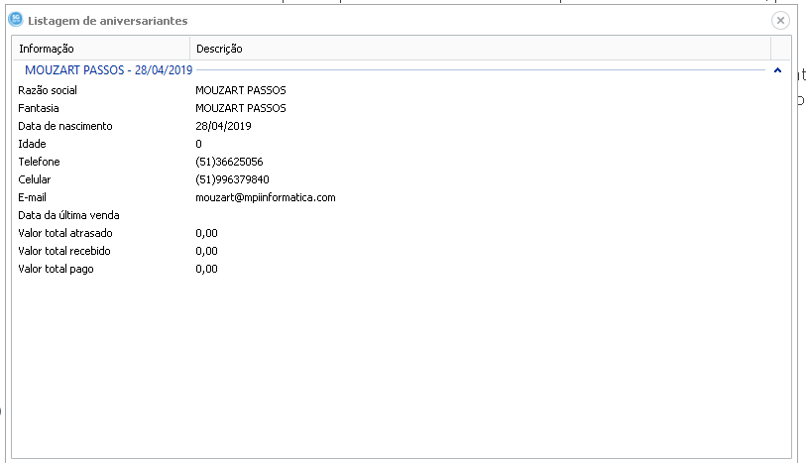Select the MOUZART PASSOS - 28/04/2019 group header
The width and height of the screenshot is (806, 463).
109,70
